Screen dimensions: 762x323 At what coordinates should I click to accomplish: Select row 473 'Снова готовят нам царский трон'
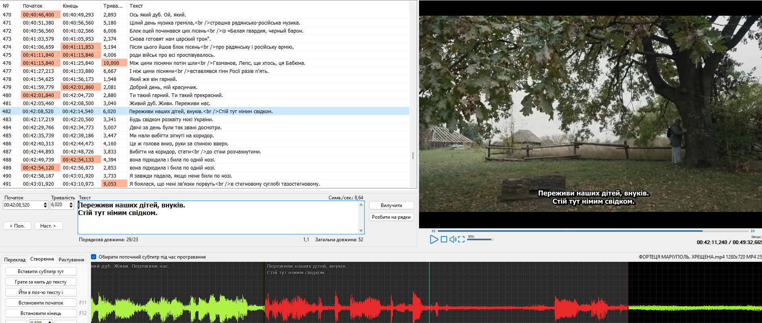[x=205, y=39]
